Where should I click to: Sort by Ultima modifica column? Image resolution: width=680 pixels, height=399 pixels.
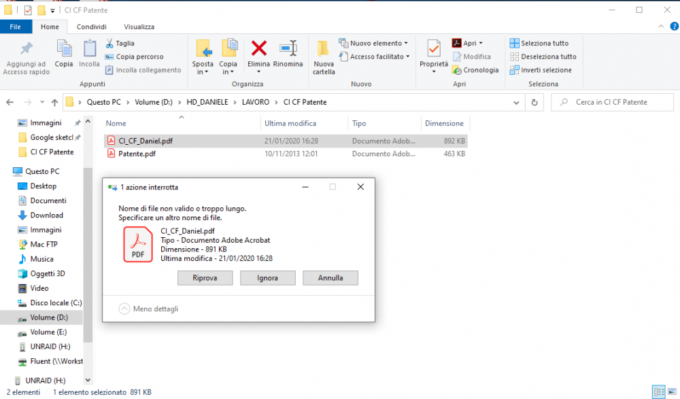290,124
